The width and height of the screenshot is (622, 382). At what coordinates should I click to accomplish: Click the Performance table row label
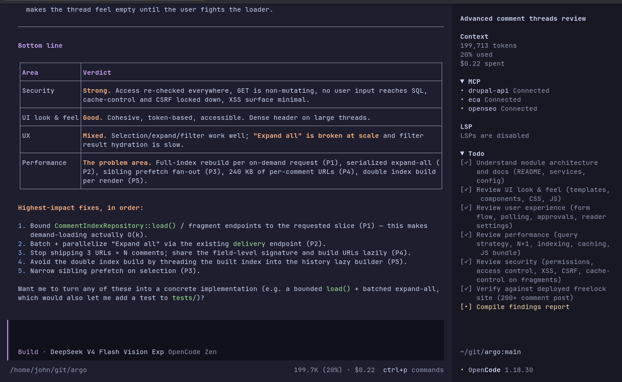click(x=44, y=163)
